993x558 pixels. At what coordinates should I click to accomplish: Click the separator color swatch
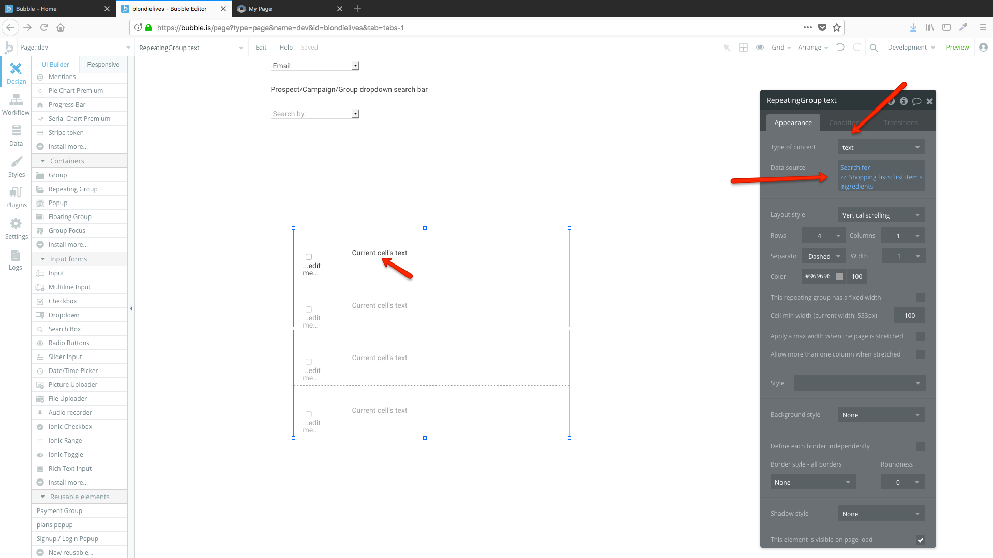(839, 276)
